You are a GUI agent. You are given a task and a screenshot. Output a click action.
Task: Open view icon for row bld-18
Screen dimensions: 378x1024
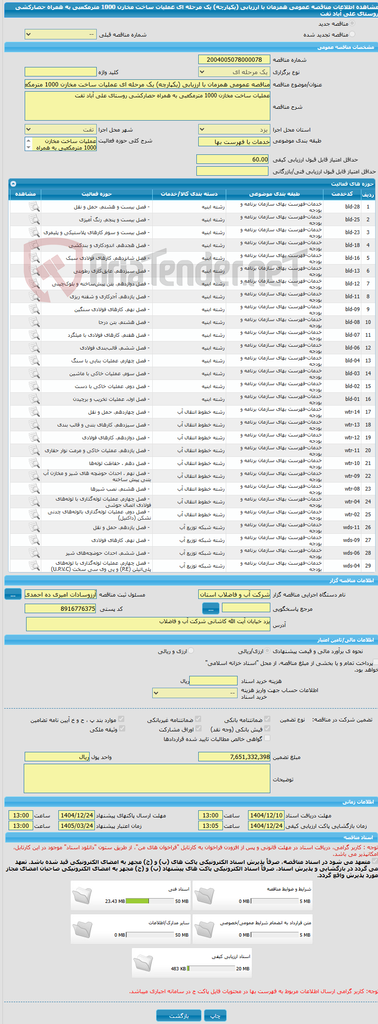[x=34, y=245]
